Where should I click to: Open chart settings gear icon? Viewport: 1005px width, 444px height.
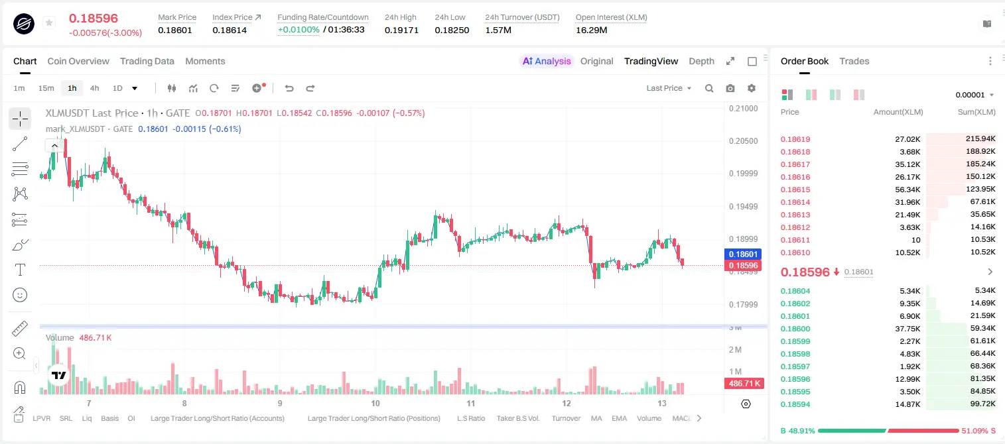752,88
